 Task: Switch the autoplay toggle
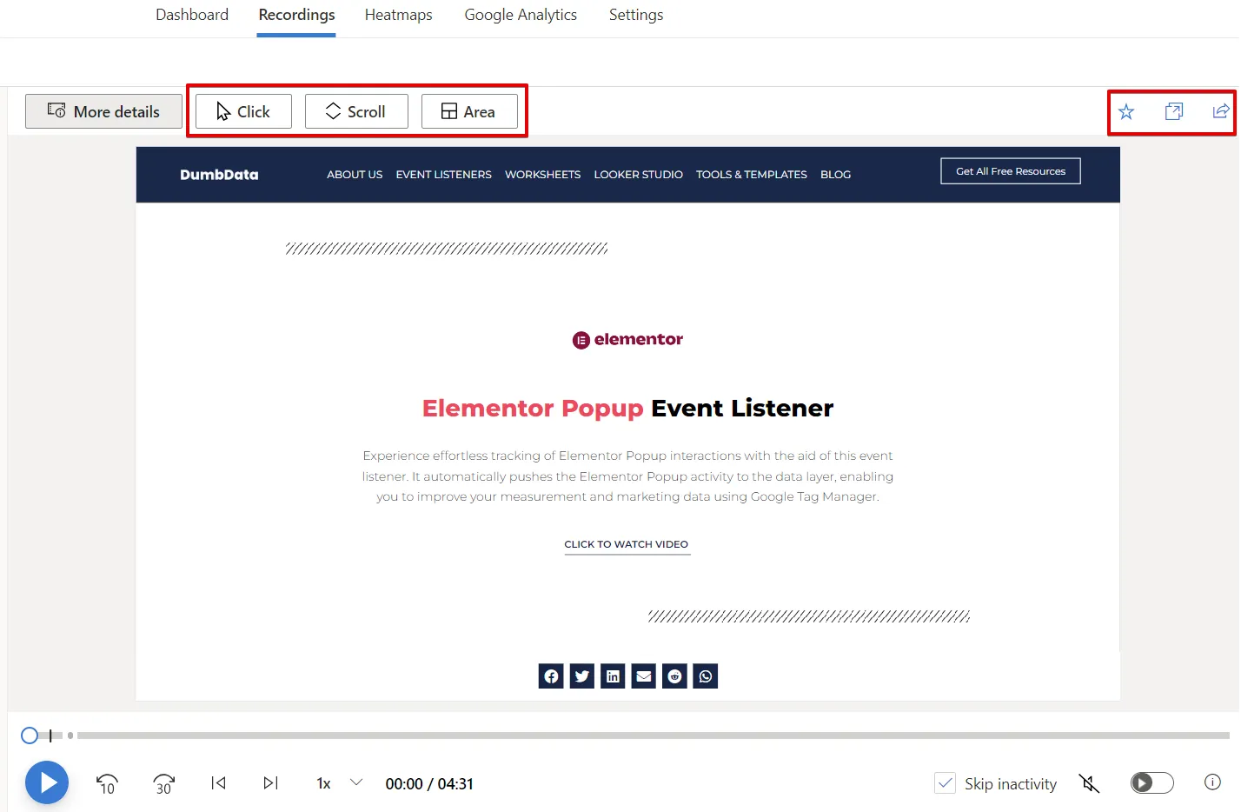tap(1151, 783)
